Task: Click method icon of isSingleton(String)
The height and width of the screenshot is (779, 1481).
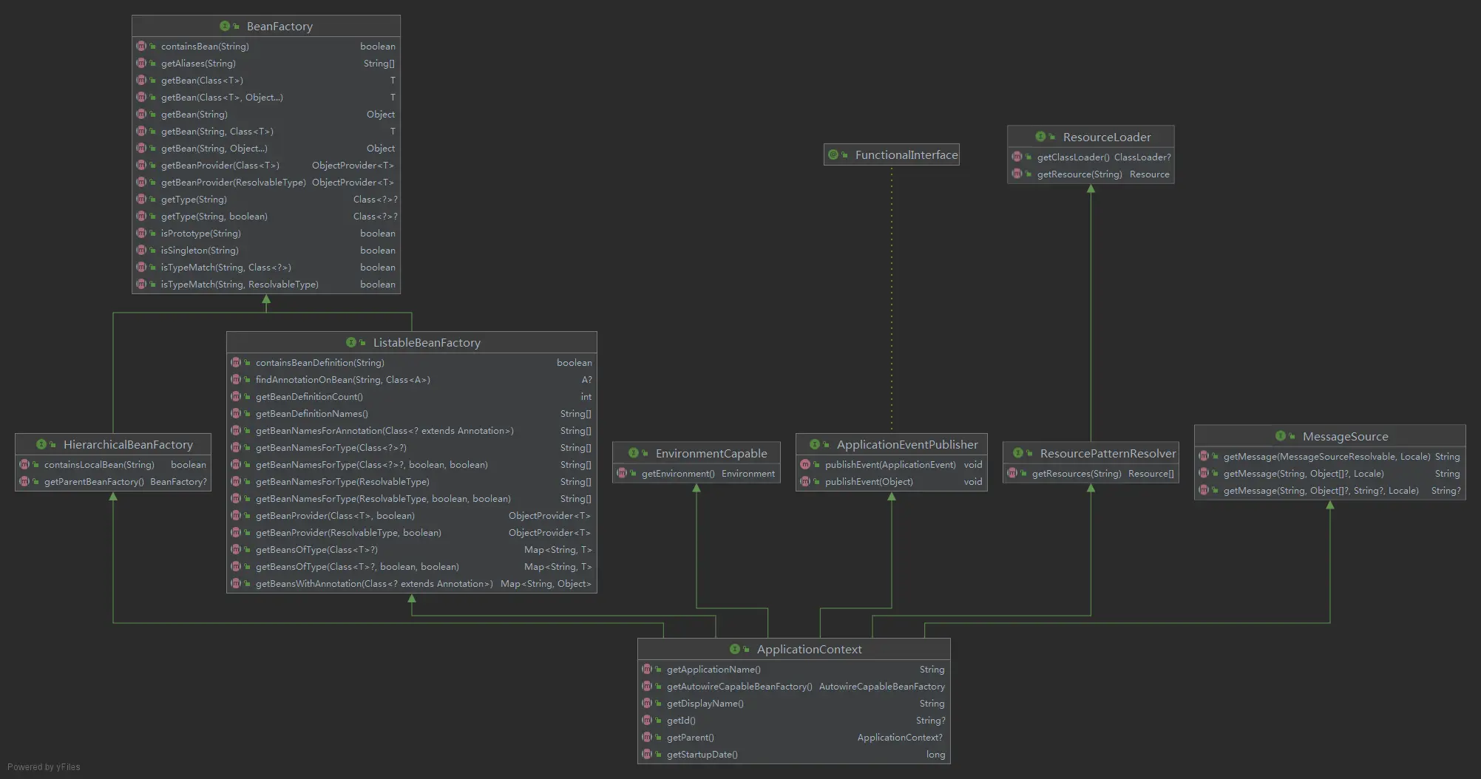Action: [x=141, y=250]
